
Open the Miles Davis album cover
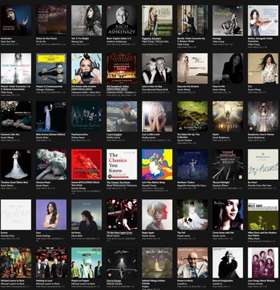[263, 215]
